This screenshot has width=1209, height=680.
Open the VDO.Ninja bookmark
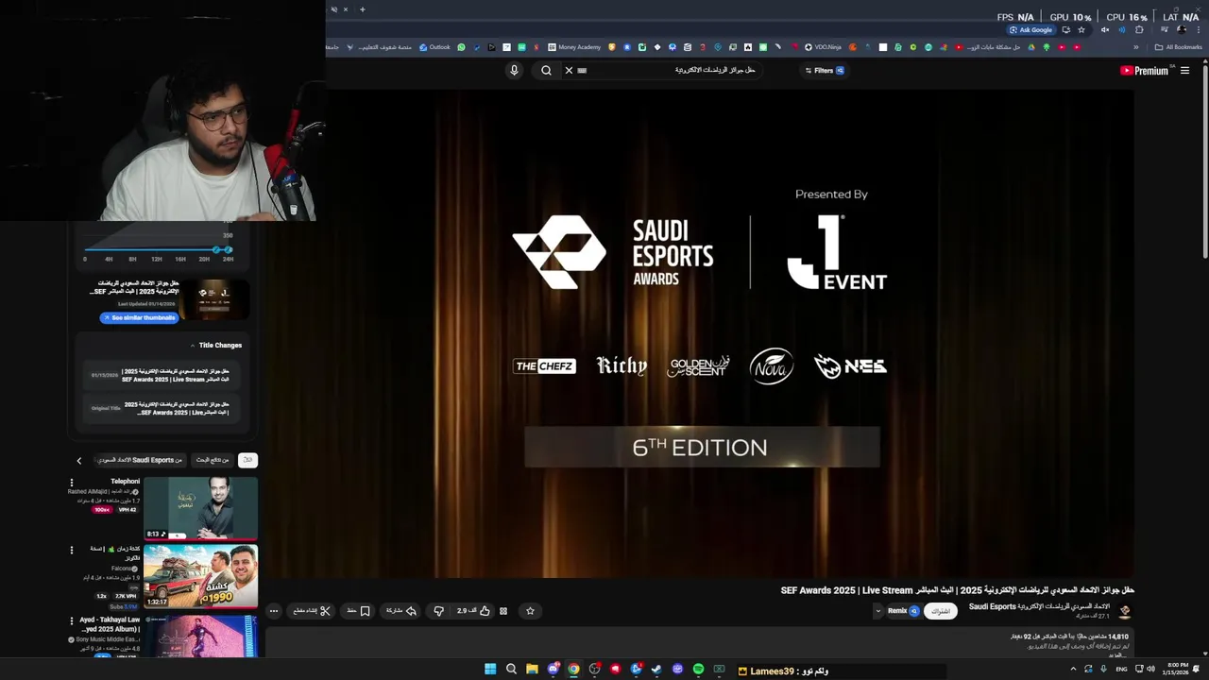823,47
